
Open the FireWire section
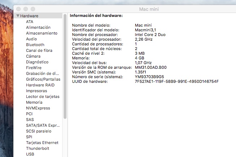tap(34, 68)
